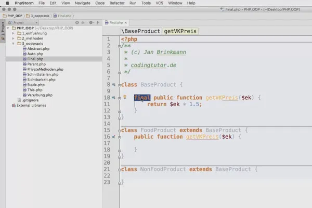
Task: Select This.php in project tree
Action: 35,90
